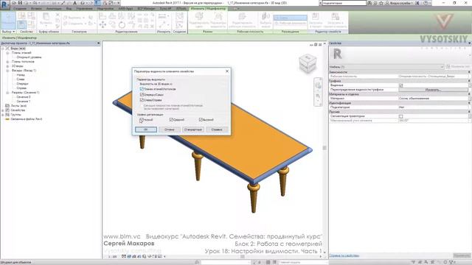Open the Вид ribbon tab
This screenshot has width=472, height=265.
coord(69,8)
